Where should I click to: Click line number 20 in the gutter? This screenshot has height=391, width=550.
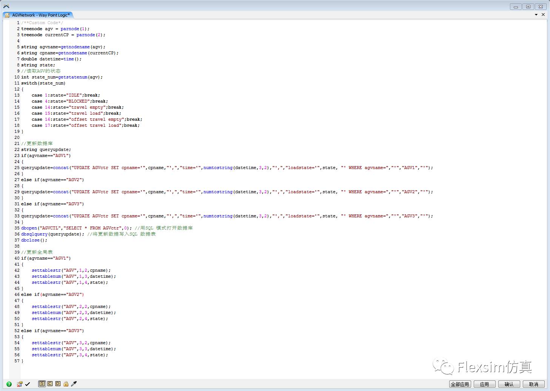pyautogui.click(x=17, y=137)
